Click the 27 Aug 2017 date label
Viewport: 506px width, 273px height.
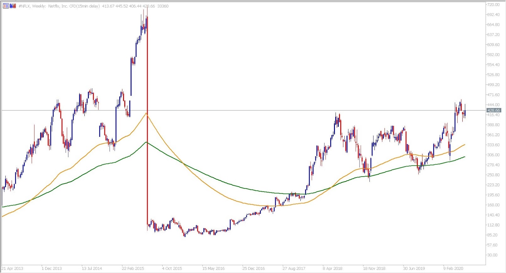[294, 269]
